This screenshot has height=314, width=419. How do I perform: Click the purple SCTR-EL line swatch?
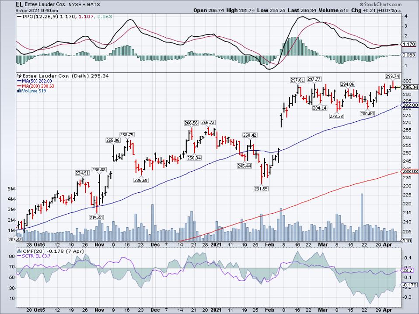[19, 256]
